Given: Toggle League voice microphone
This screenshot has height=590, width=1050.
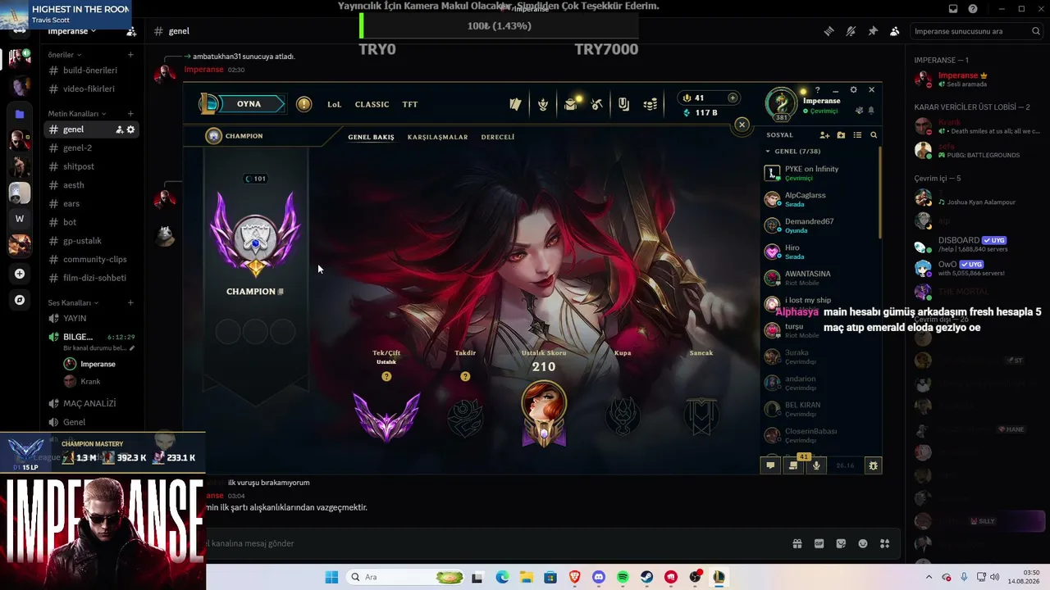Looking at the screenshot, I should [815, 465].
